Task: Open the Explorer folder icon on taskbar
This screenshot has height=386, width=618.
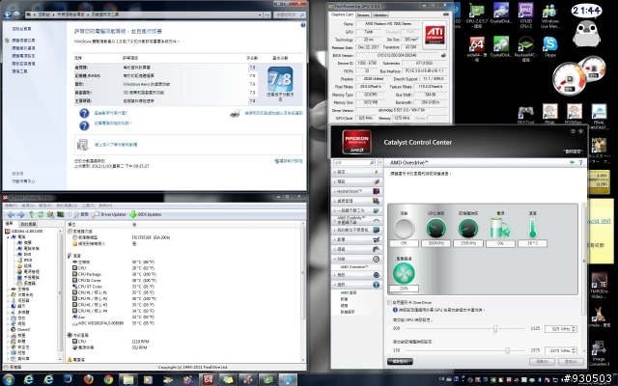Action: point(128,379)
